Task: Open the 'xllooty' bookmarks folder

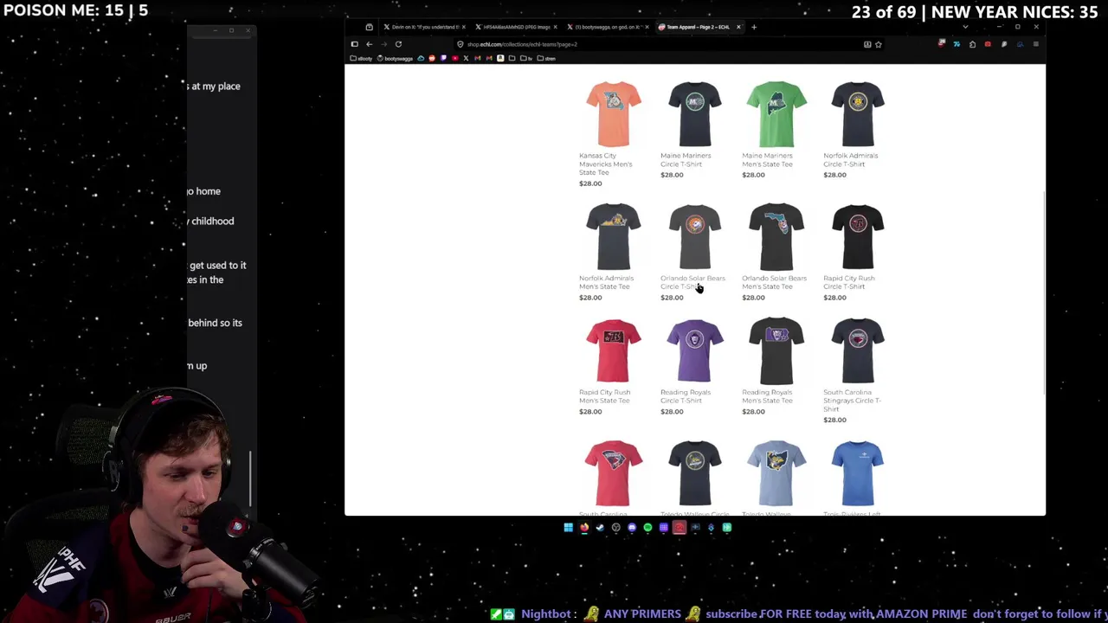Action: 362,58
